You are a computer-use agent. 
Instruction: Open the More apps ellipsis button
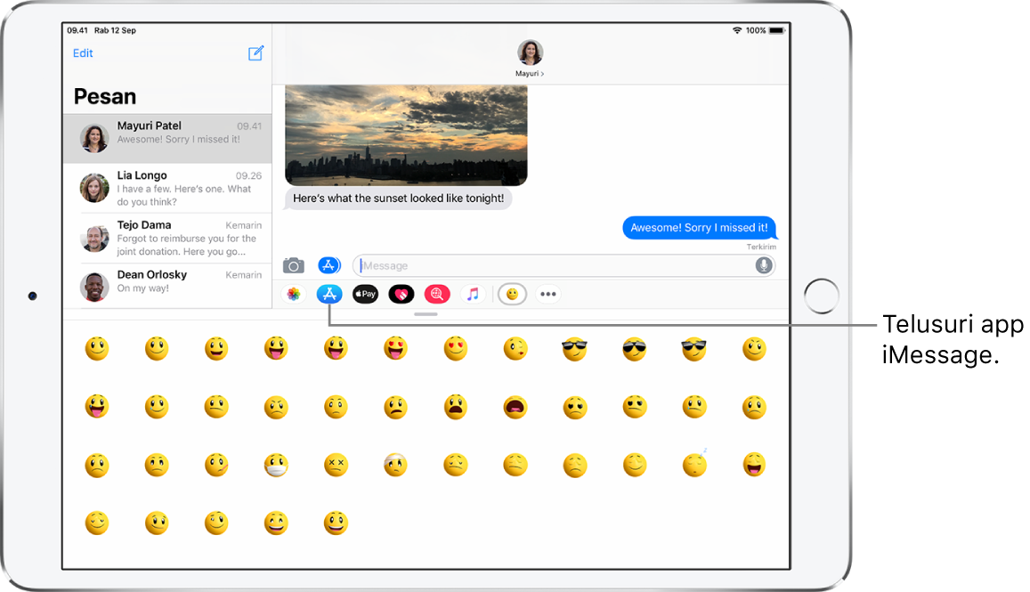click(547, 295)
